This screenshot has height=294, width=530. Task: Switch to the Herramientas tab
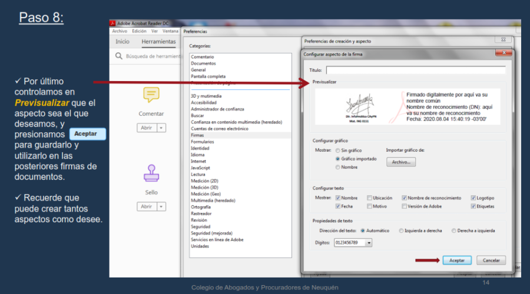[x=158, y=42]
